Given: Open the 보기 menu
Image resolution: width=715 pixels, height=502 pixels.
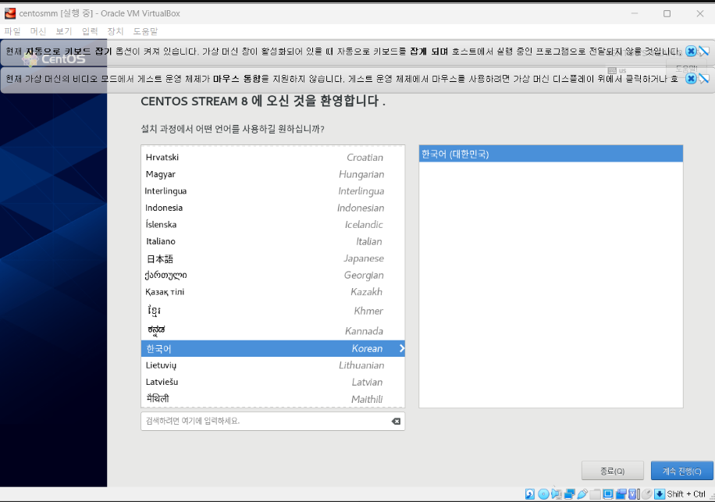Looking at the screenshot, I should 64,31.
